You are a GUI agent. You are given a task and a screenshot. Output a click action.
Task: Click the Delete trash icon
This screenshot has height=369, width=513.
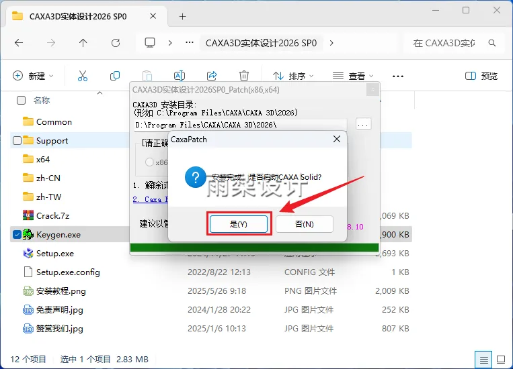tap(244, 76)
